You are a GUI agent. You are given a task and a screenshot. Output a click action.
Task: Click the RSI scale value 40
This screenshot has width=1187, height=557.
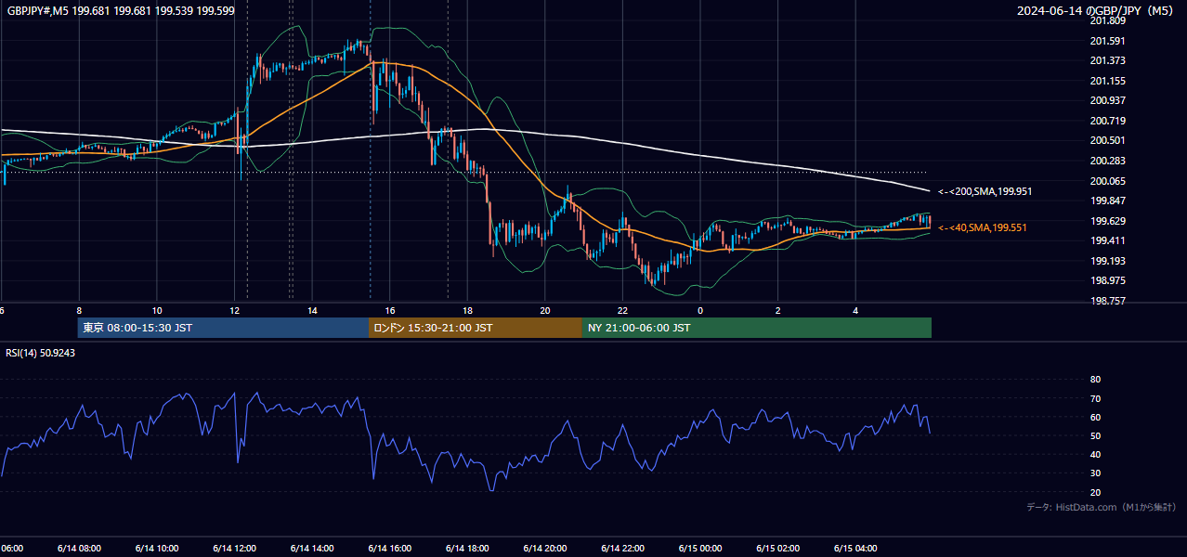pos(1095,454)
